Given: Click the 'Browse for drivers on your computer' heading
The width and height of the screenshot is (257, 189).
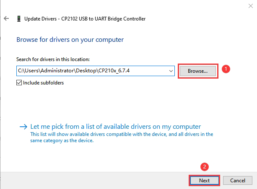Looking at the screenshot, I should (x=70, y=40).
